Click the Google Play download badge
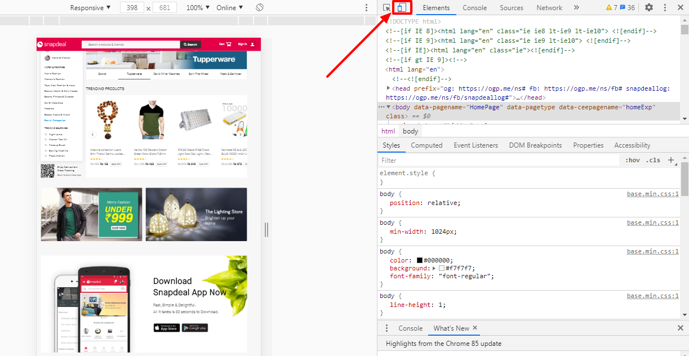 click(195, 328)
